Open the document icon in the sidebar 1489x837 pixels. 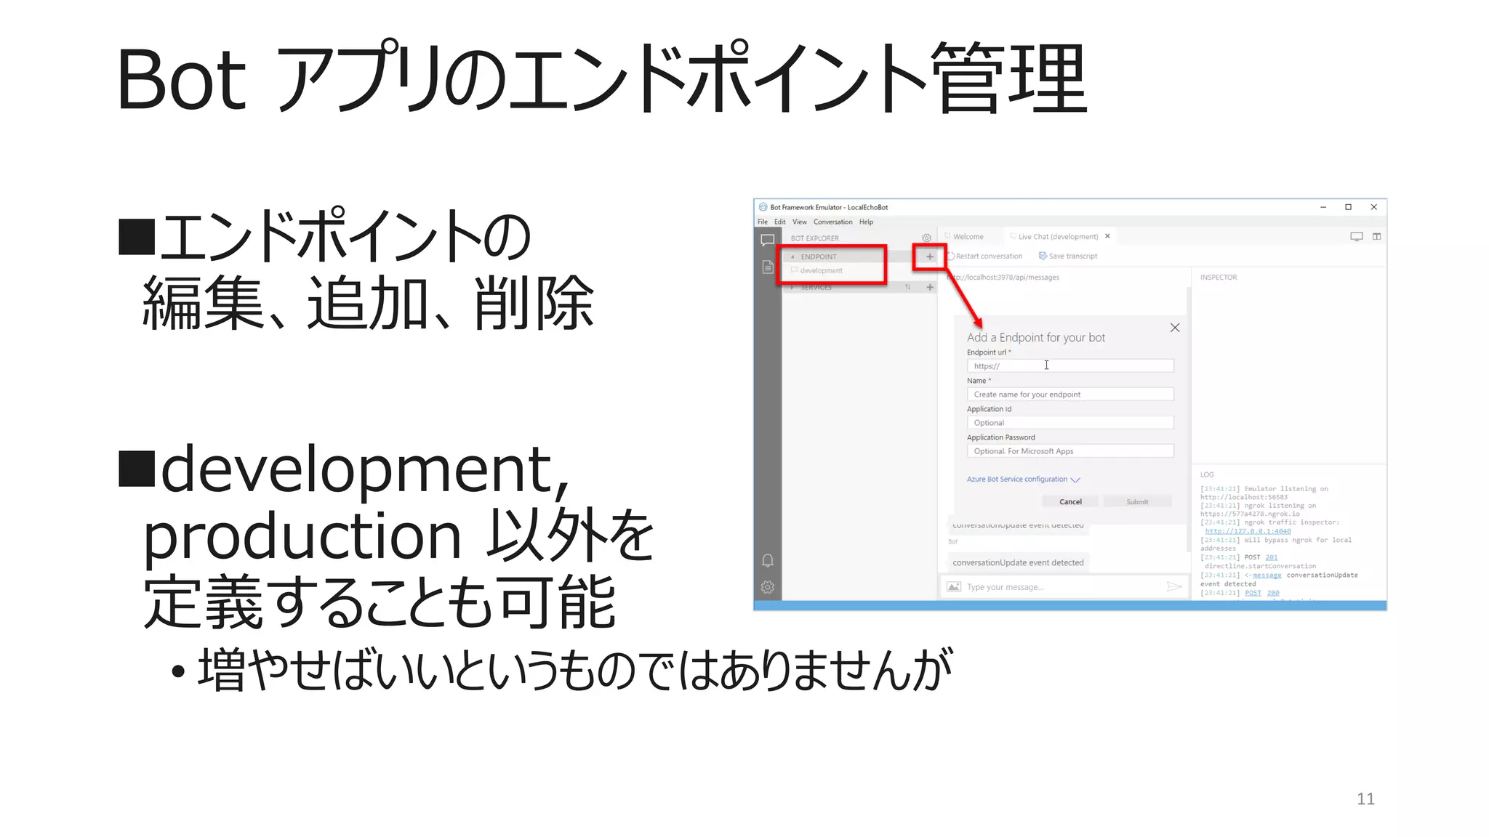[767, 267]
